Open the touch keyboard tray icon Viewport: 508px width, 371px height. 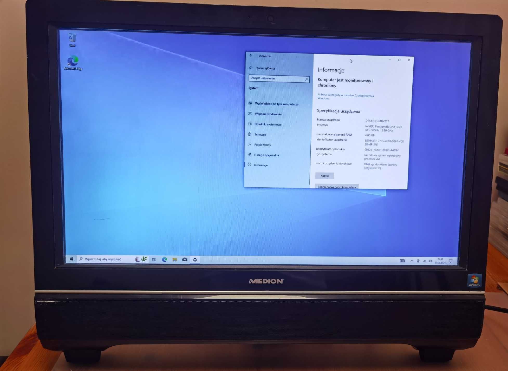(x=402, y=261)
